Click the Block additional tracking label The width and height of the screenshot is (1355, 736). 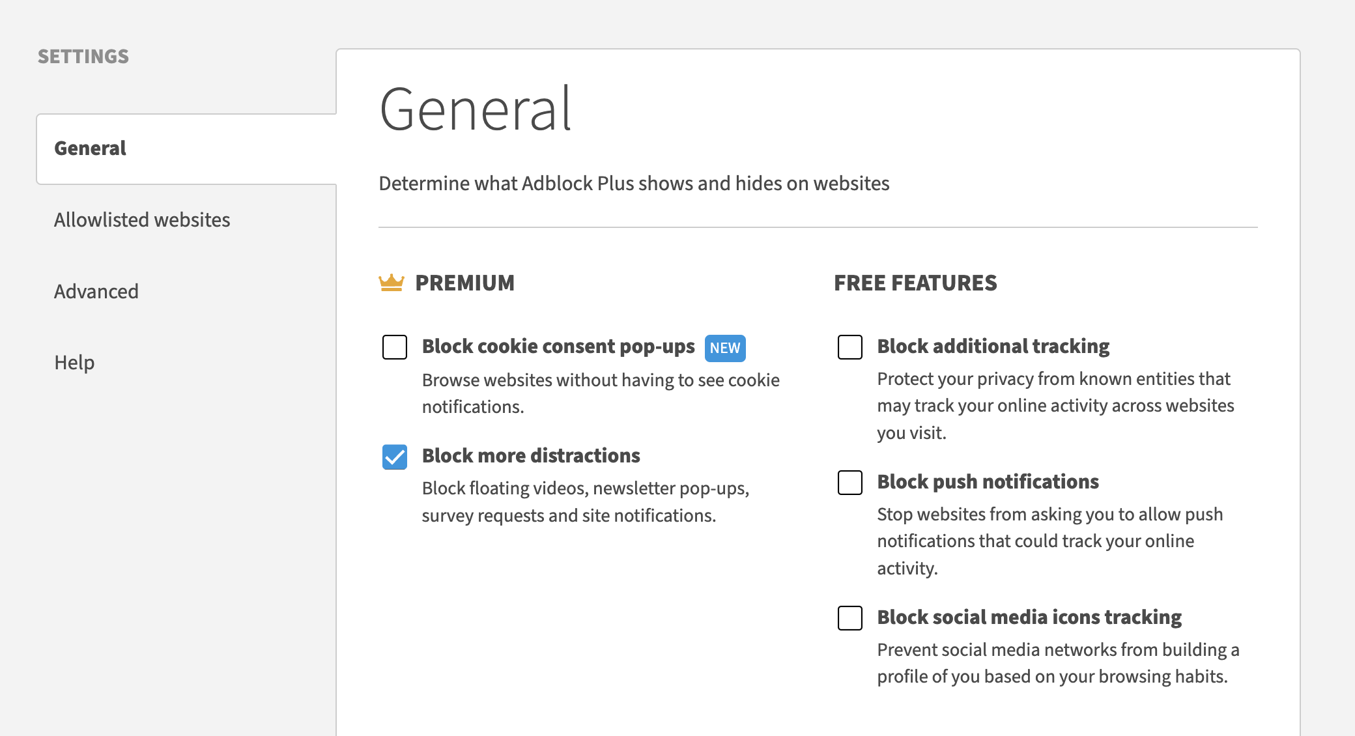tap(993, 347)
